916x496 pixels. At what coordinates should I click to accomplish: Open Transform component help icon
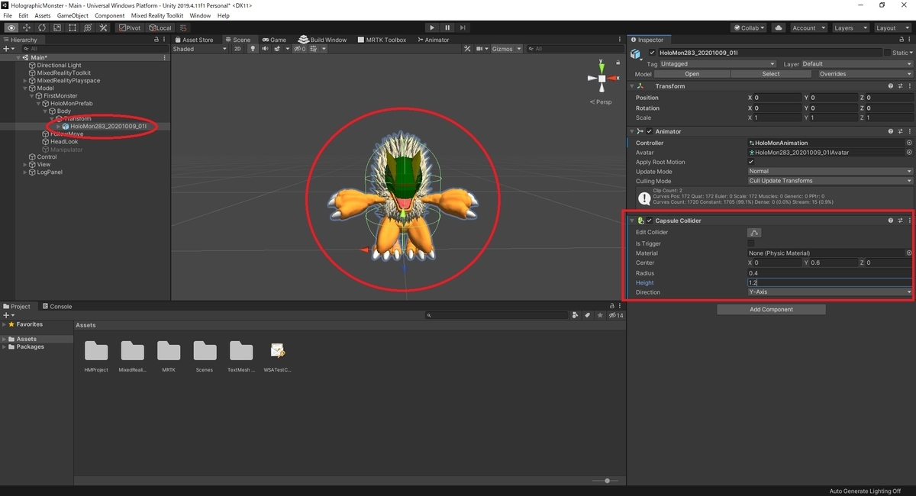pos(890,86)
